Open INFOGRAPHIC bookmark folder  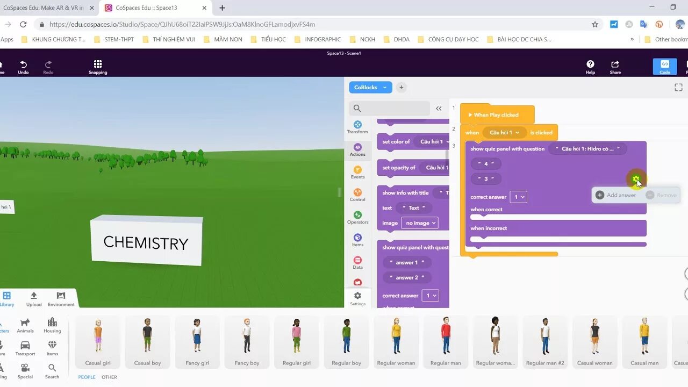pyautogui.click(x=318, y=39)
